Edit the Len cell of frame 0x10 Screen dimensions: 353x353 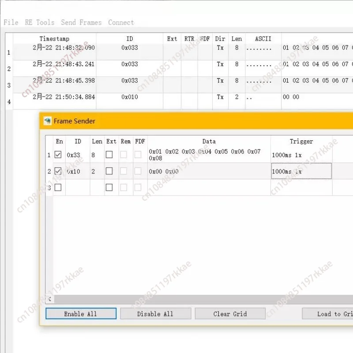(97, 171)
